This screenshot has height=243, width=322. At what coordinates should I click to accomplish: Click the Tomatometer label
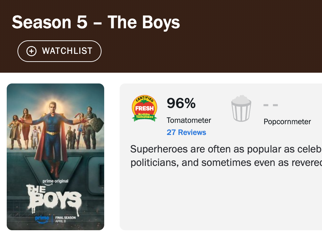tap(189, 120)
